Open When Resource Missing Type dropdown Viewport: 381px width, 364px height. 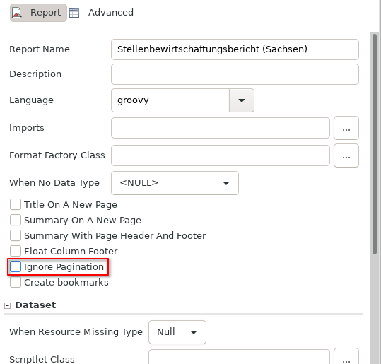(x=177, y=332)
